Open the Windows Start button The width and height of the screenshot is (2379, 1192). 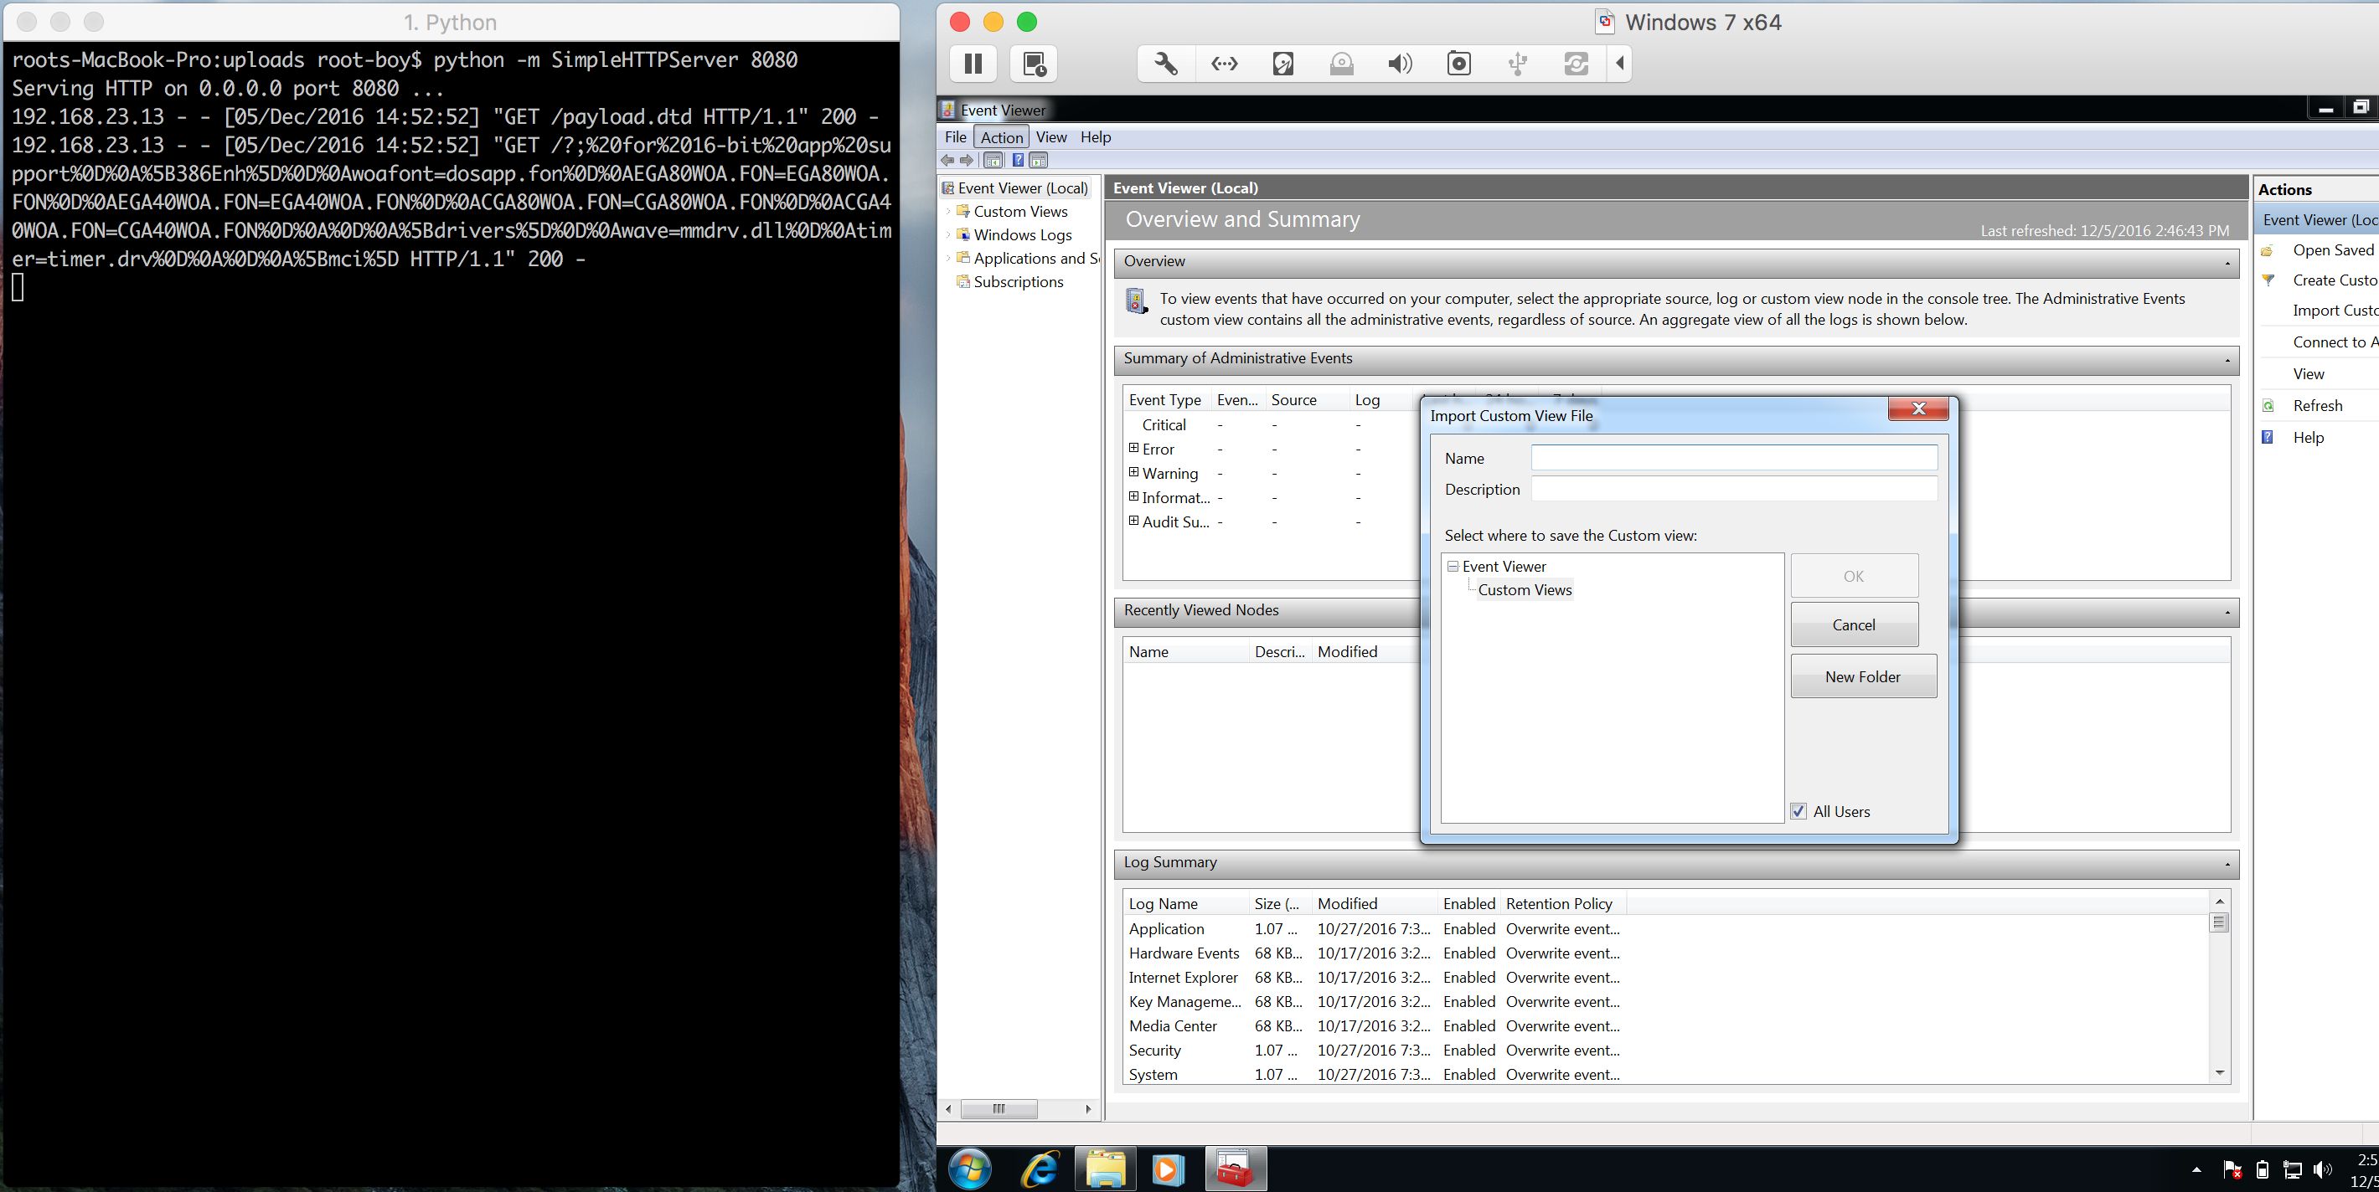coord(970,1170)
